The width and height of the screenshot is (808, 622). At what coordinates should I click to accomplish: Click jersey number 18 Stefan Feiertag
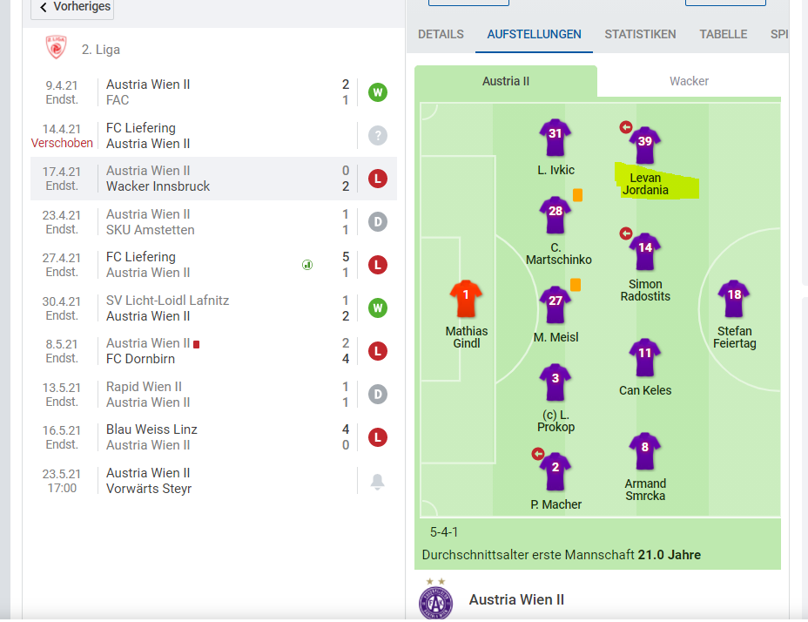[734, 298]
